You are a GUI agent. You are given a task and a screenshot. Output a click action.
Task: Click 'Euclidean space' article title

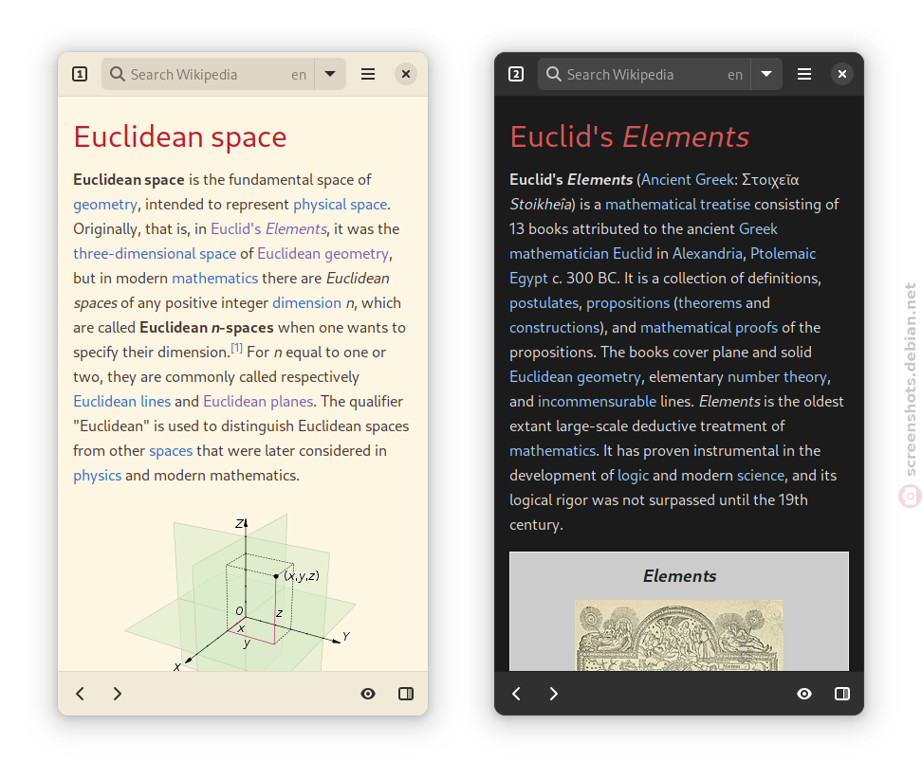(180, 137)
